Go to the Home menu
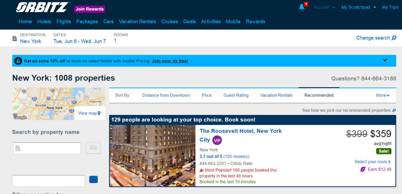This screenshot has height=194, width=402. pyautogui.click(x=25, y=22)
